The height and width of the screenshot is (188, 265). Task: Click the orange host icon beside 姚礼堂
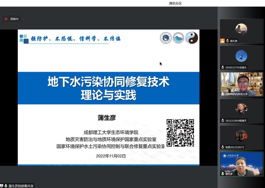pyautogui.click(x=223, y=41)
